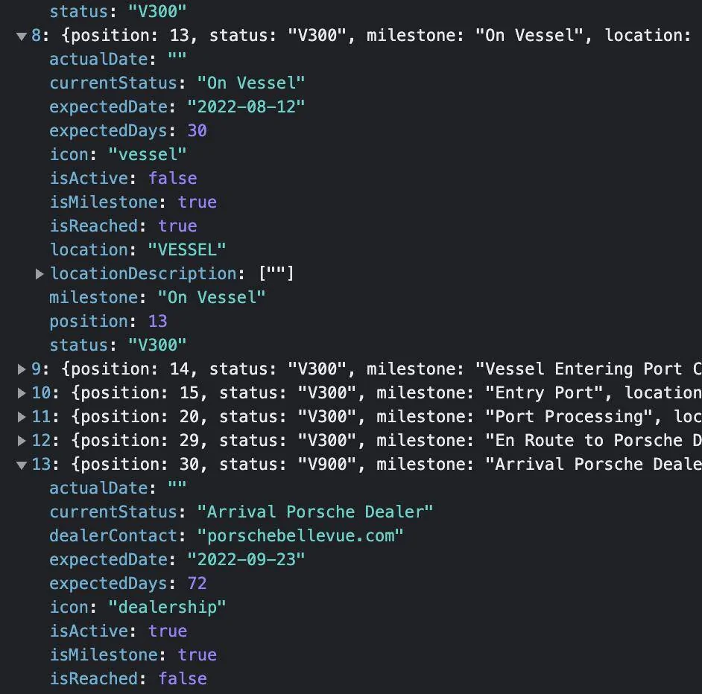Click dealerContact "porschebellevue.com" value
The width and height of the screenshot is (702, 694).
click(300, 535)
